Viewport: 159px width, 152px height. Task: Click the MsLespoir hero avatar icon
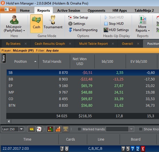[x=14, y=20]
